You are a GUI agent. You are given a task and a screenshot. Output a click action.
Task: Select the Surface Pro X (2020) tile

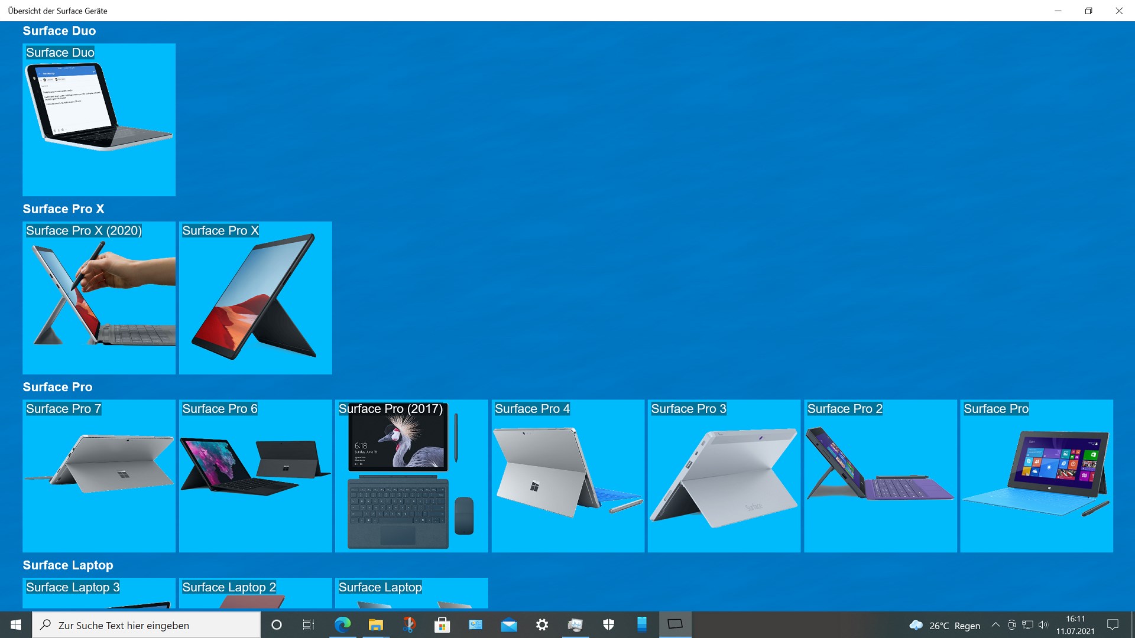[x=99, y=298]
